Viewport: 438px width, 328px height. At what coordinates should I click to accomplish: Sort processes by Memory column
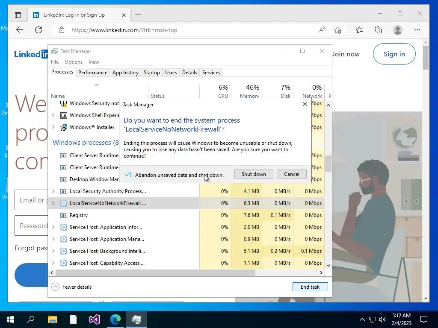247,91
